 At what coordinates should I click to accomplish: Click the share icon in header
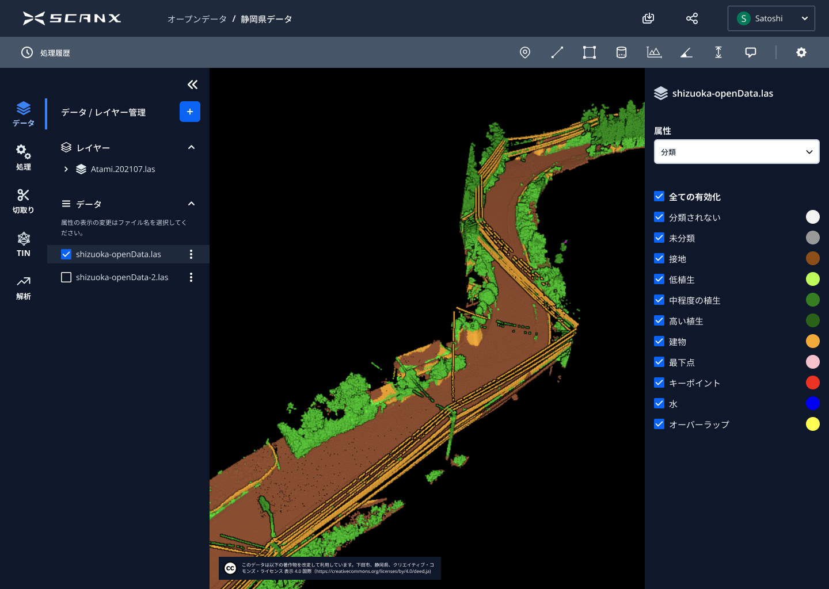click(x=692, y=18)
